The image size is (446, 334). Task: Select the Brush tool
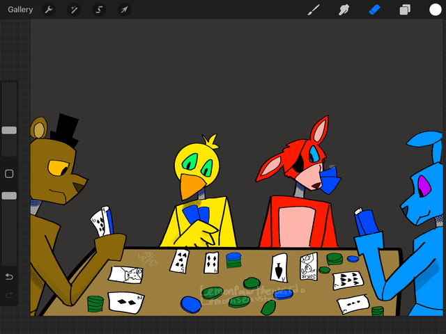pos(314,10)
